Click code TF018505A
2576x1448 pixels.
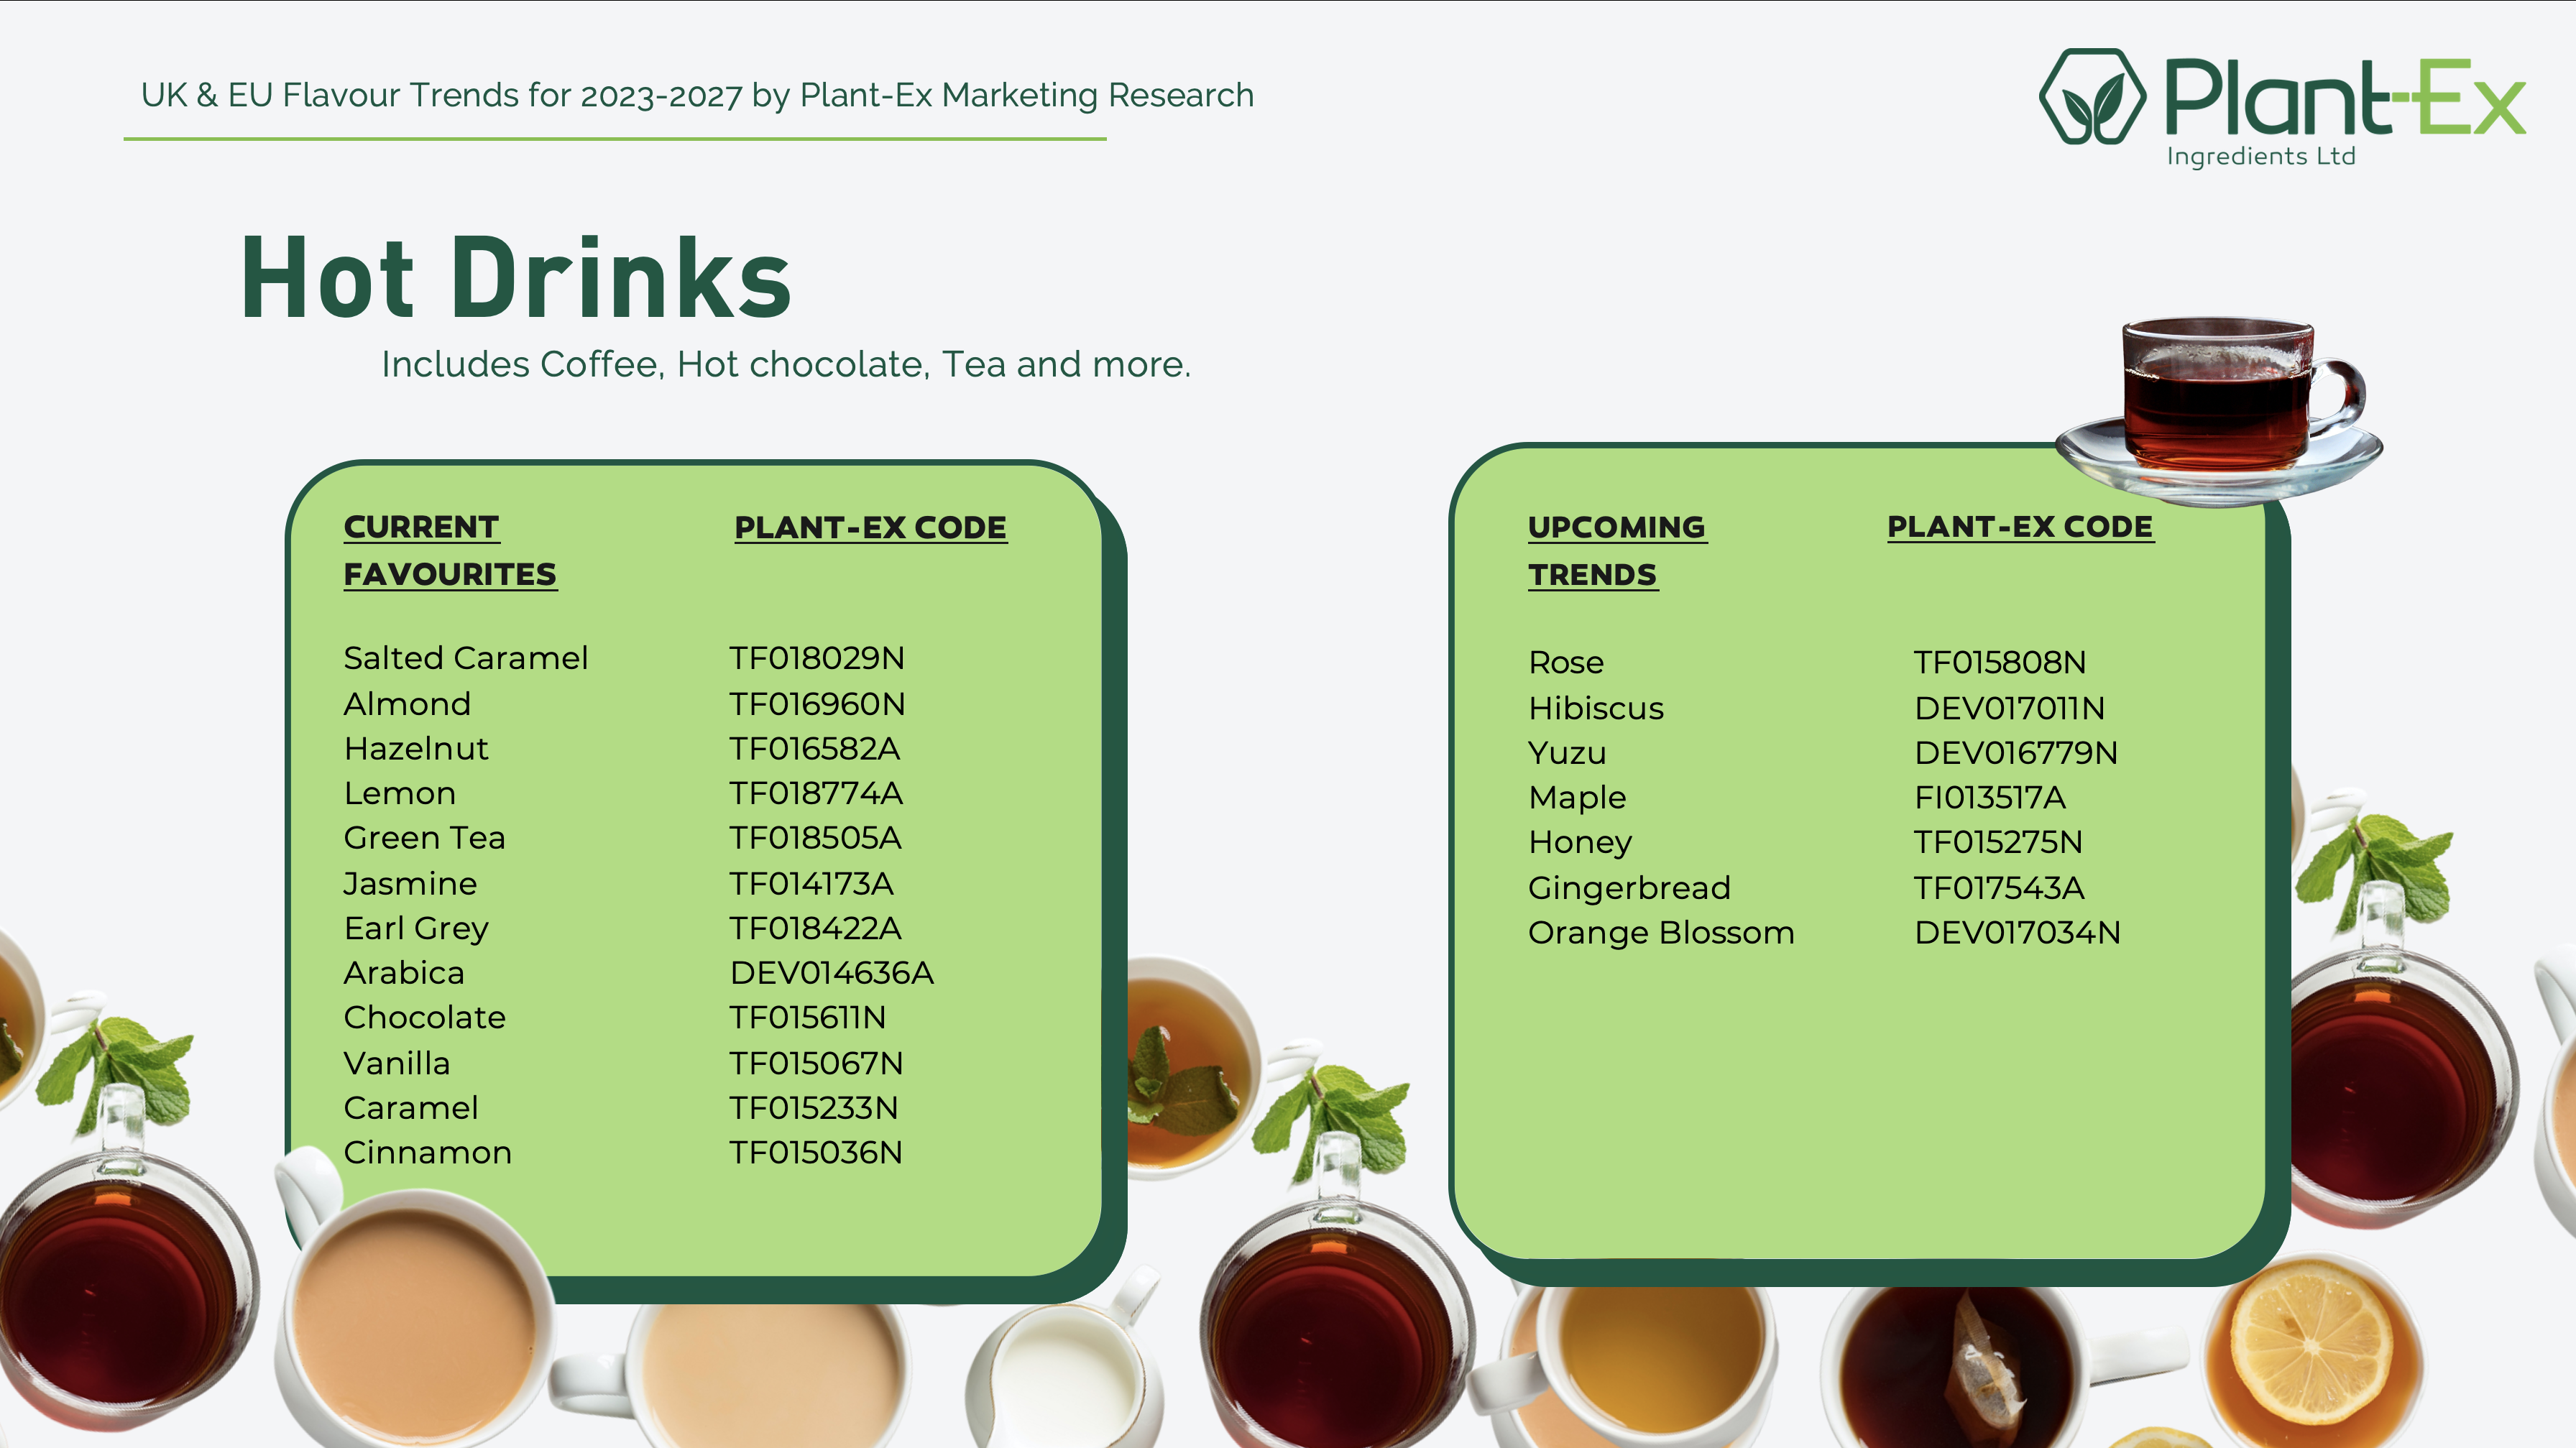point(815,838)
